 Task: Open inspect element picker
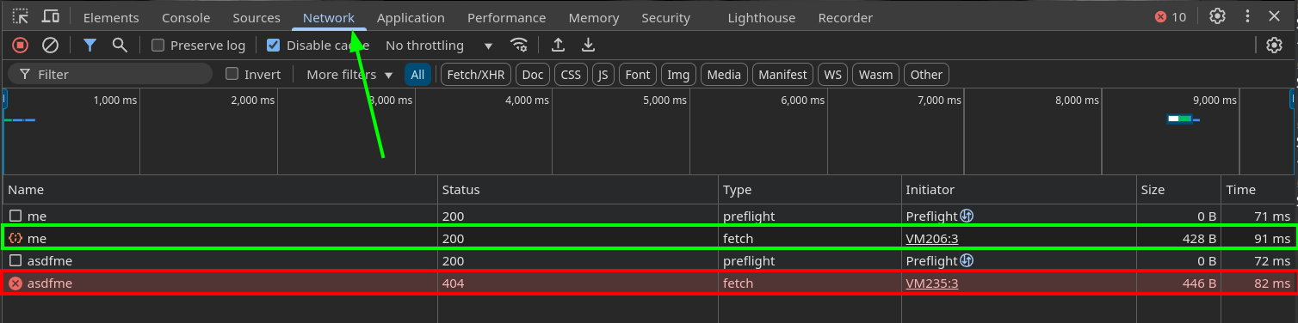pos(20,16)
